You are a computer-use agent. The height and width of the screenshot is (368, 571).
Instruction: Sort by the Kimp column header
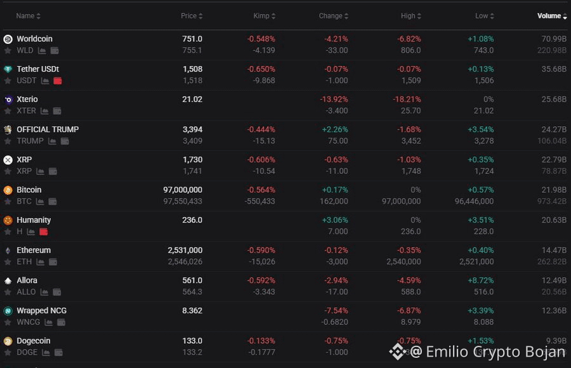[265, 16]
